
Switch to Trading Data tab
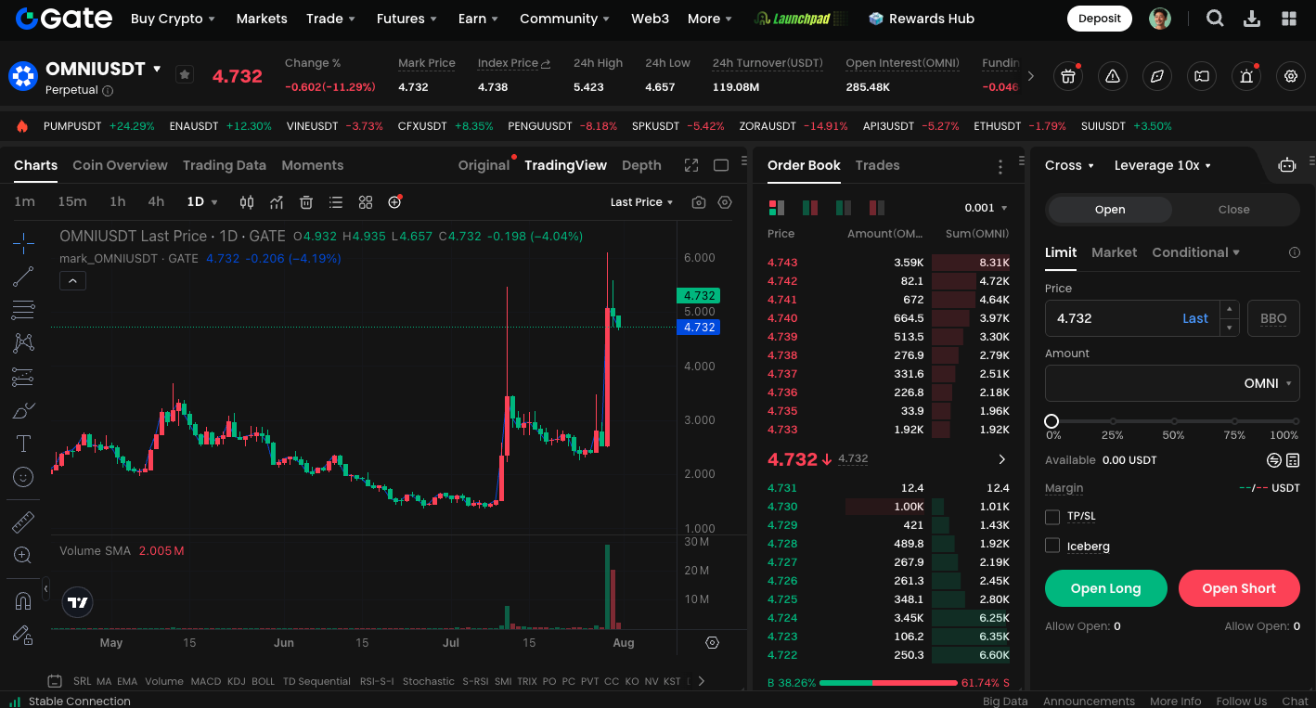click(x=225, y=165)
